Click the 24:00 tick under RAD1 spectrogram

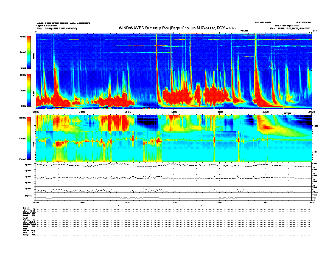[311, 112]
